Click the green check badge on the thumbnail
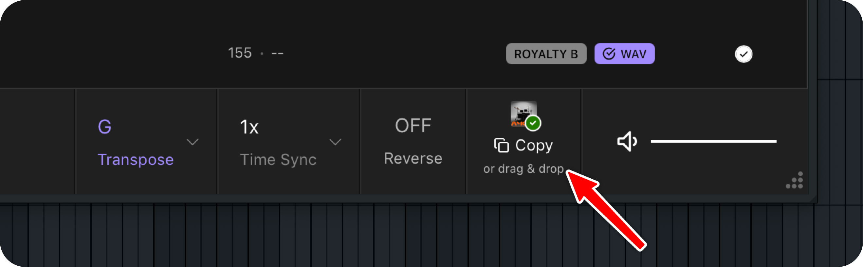Image resolution: width=863 pixels, height=267 pixels. point(533,123)
